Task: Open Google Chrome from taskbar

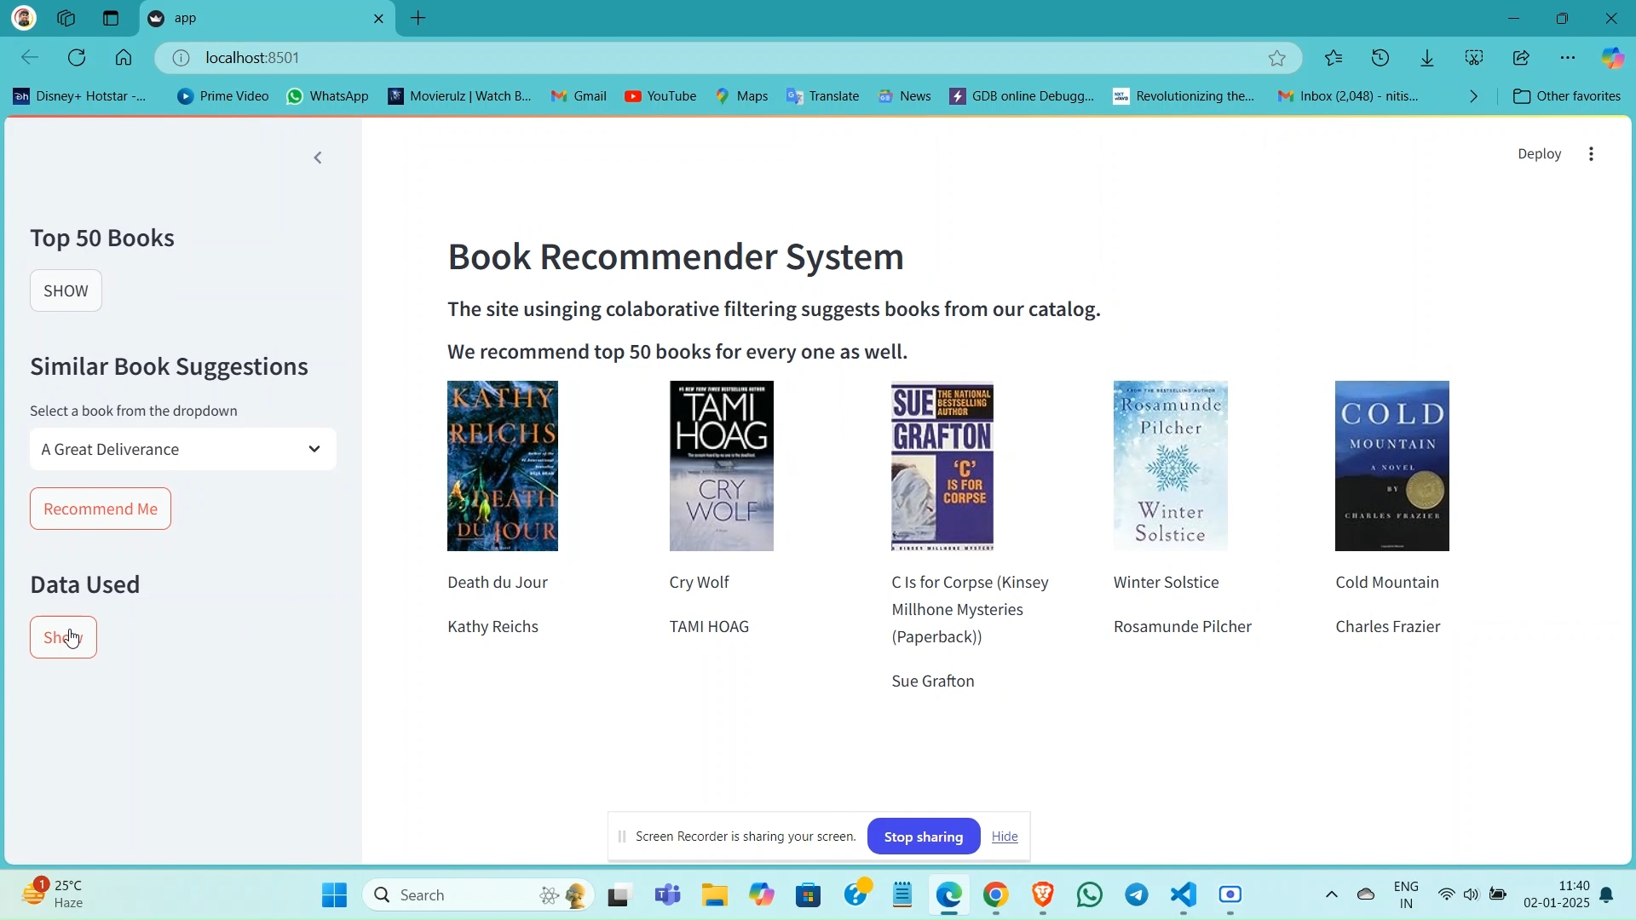Action: [x=996, y=896]
